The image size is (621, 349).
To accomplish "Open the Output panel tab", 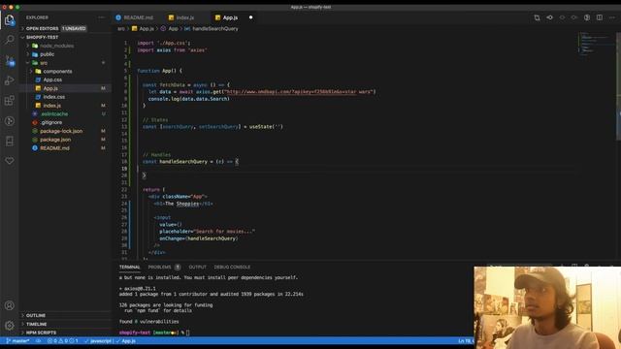I will [x=197, y=268].
